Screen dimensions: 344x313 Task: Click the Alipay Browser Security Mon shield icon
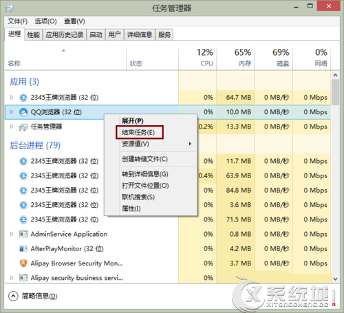[23, 263]
